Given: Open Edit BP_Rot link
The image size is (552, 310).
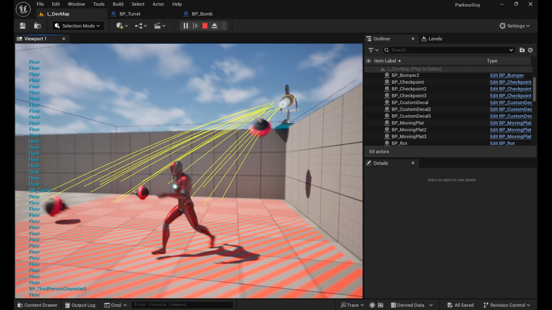Looking at the screenshot, I should [x=502, y=143].
